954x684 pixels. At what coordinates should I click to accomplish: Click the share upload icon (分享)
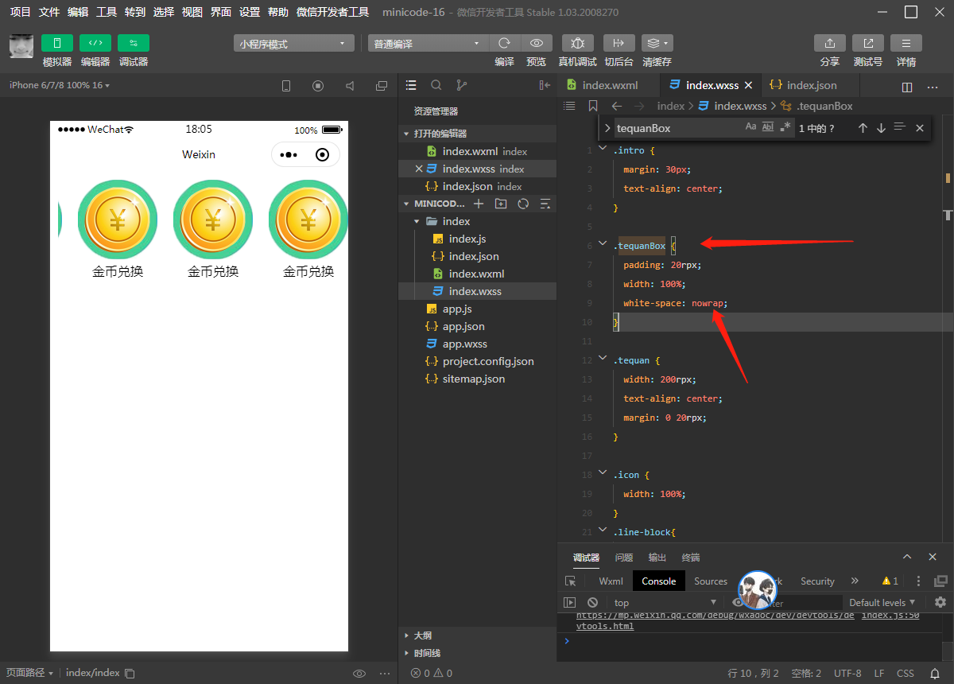[830, 43]
